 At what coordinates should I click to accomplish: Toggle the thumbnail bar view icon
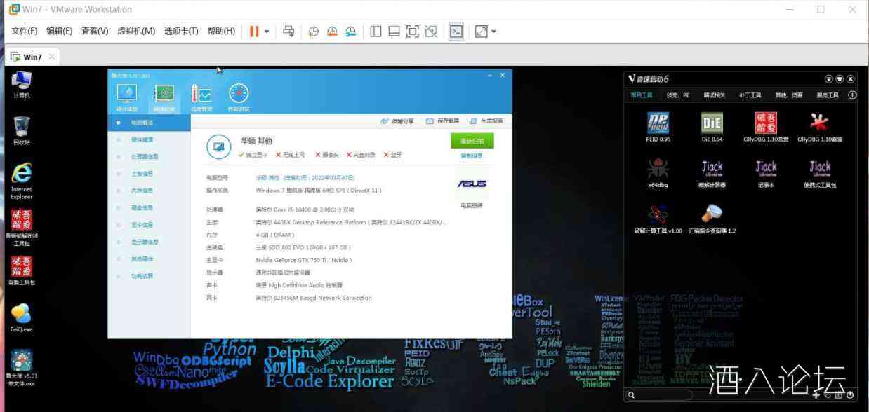pyautogui.click(x=394, y=31)
